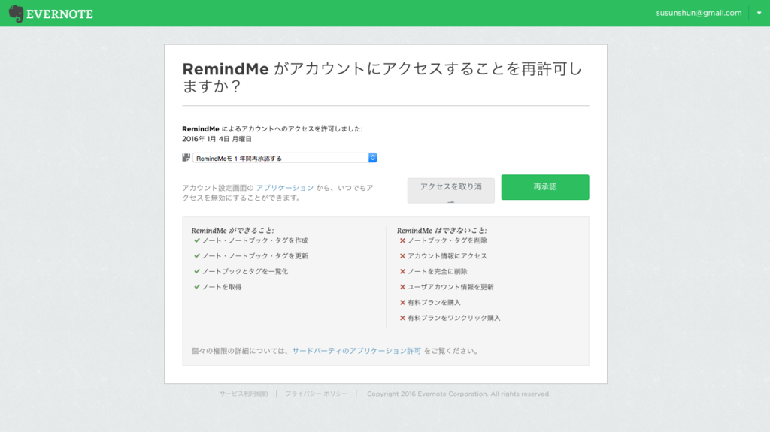The width and height of the screenshot is (770, 432).
Task: Click the text 有料プランをワンクリック購入
Action: [453, 318]
